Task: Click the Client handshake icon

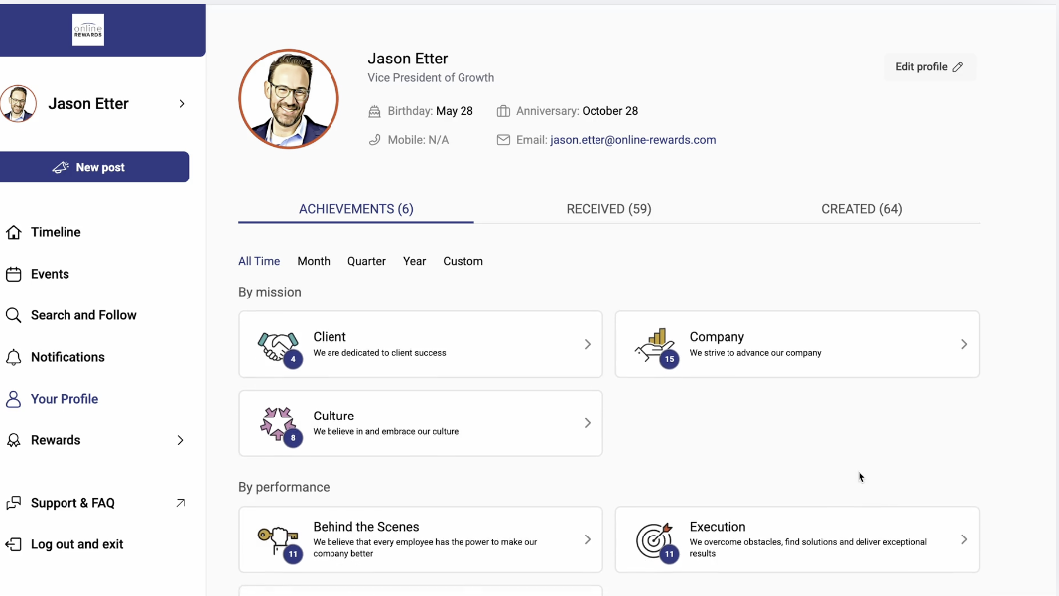Action: click(277, 345)
